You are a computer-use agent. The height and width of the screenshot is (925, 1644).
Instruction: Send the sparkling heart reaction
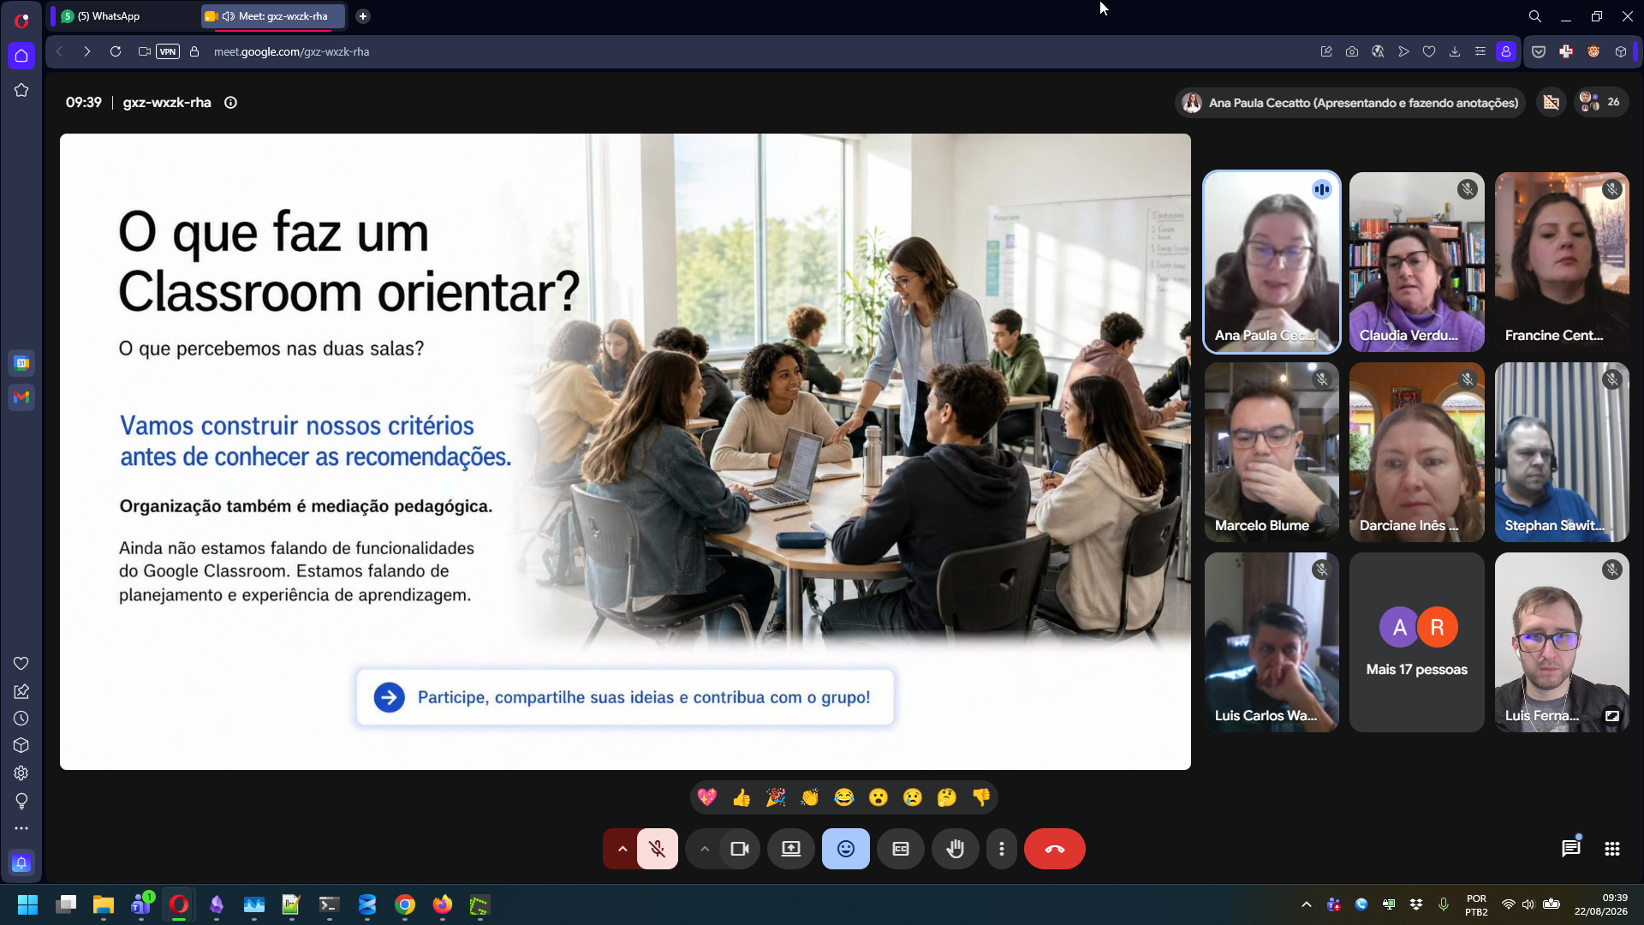pyautogui.click(x=707, y=798)
